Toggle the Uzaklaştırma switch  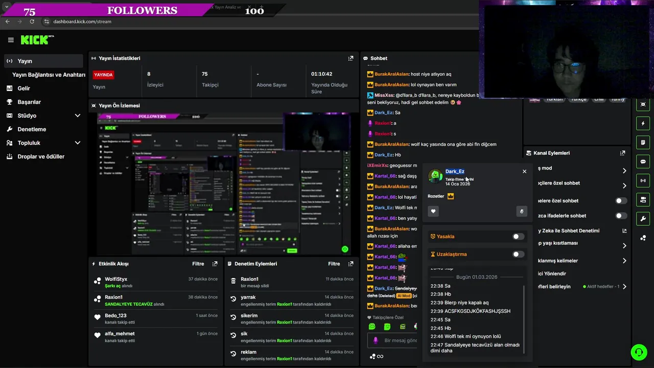click(x=518, y=254)
